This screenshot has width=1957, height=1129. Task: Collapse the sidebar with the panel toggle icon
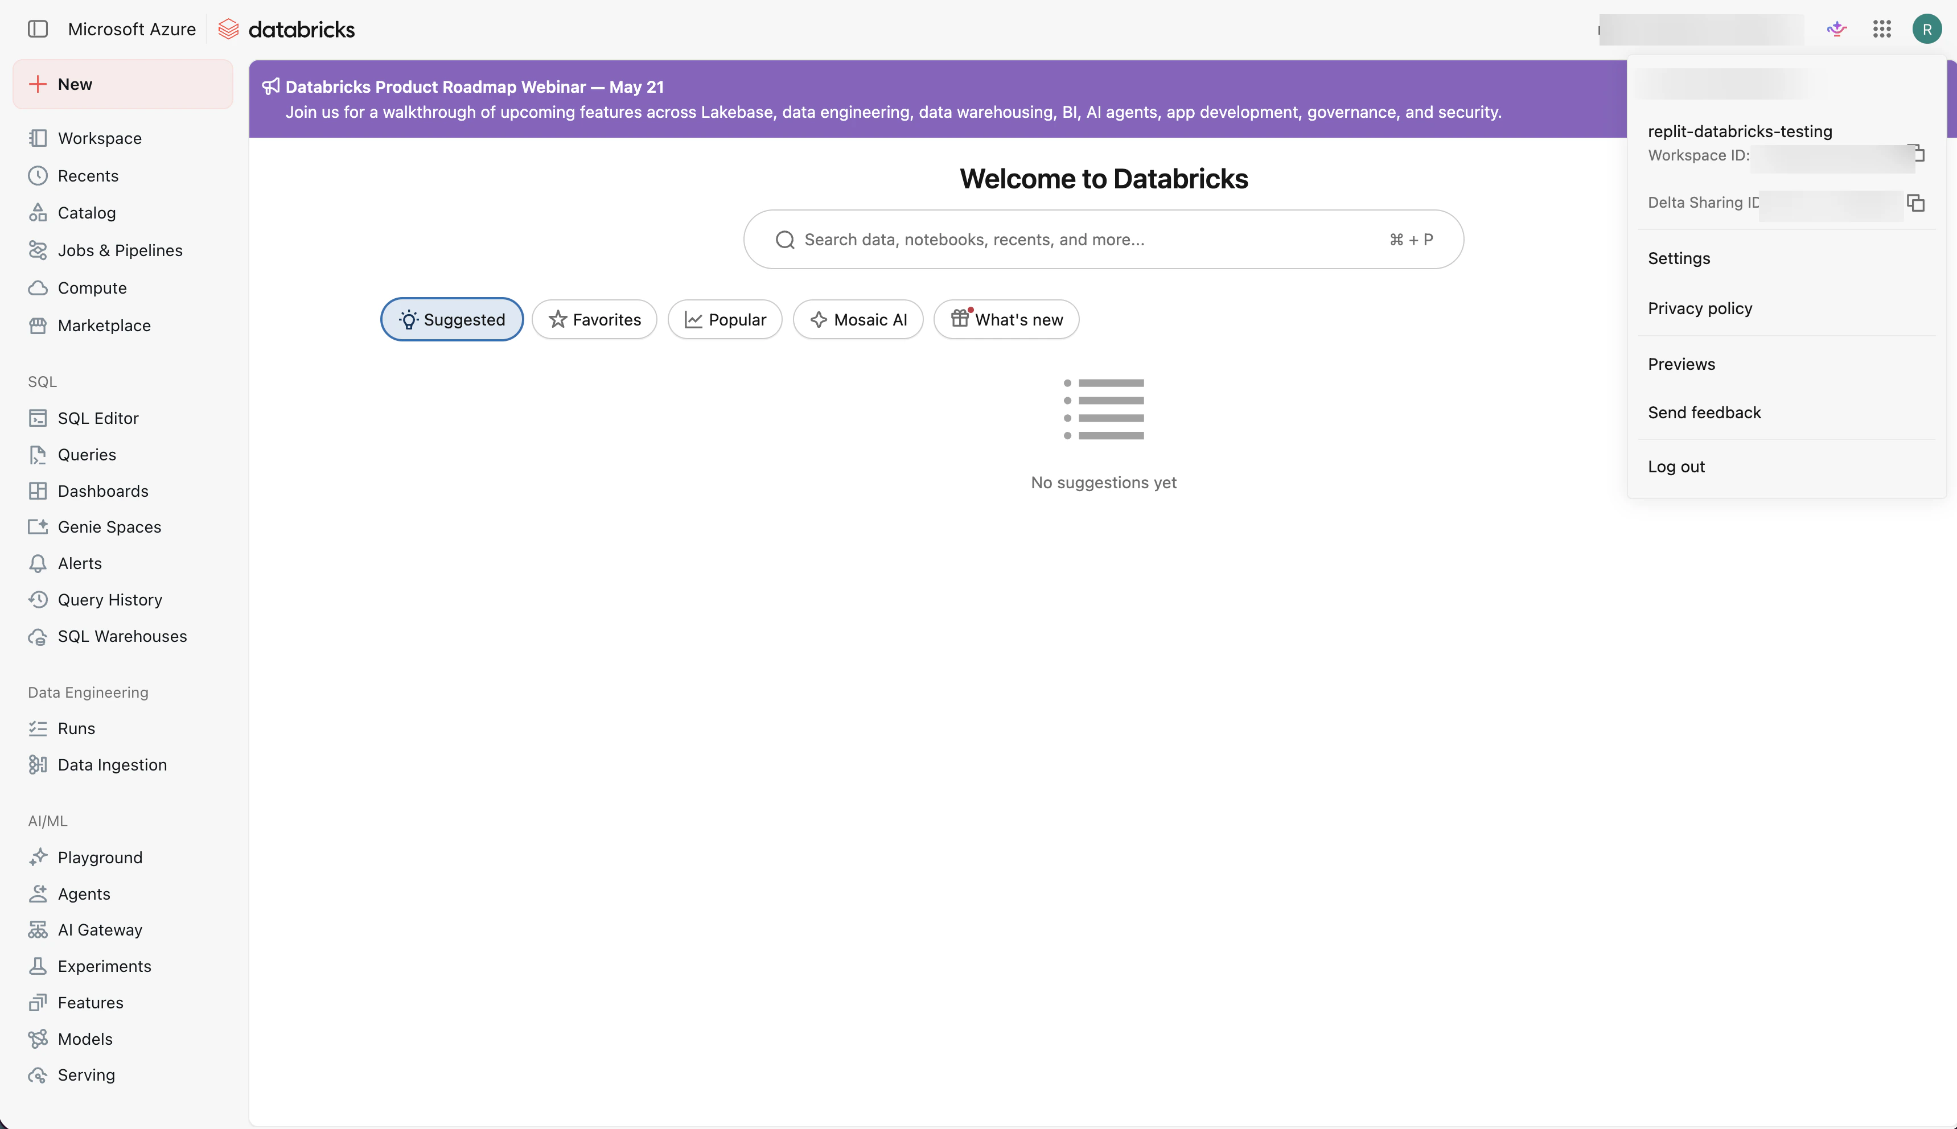coord(37,30)
